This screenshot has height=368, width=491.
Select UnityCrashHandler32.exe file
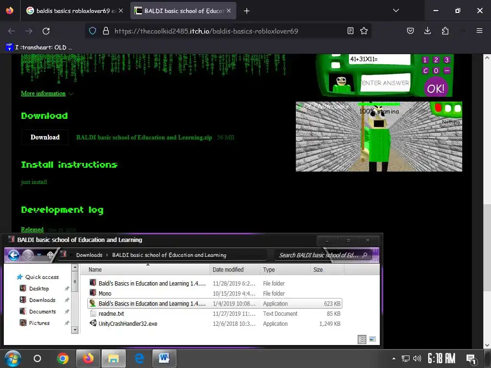[x=214, y=323]
